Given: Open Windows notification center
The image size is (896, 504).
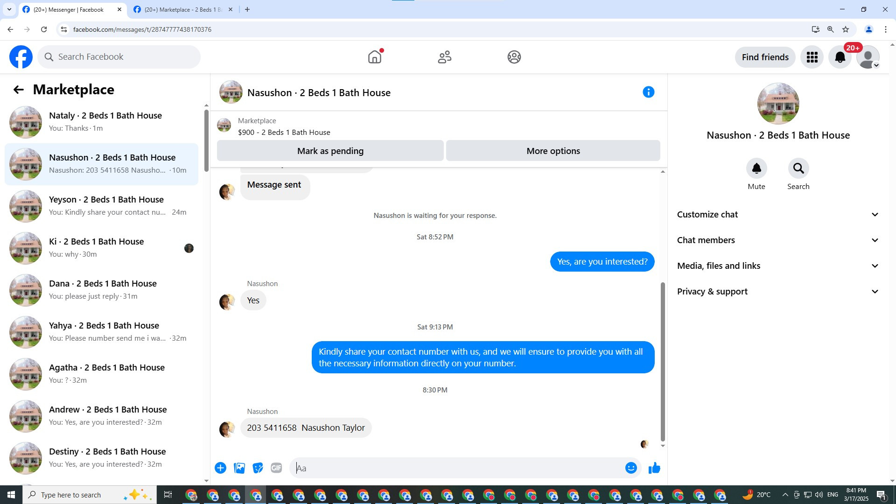Looking at the screenshot, I should (882, 495).
